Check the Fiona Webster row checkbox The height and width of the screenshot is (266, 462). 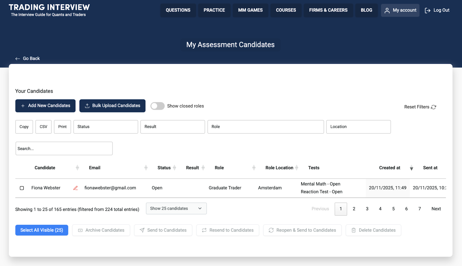click(22, 188)
